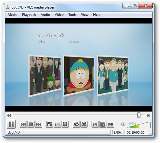The width and height of the screenshot is (160, 143).
Task: Maximize the VLC window
Action: click(135, 6)
